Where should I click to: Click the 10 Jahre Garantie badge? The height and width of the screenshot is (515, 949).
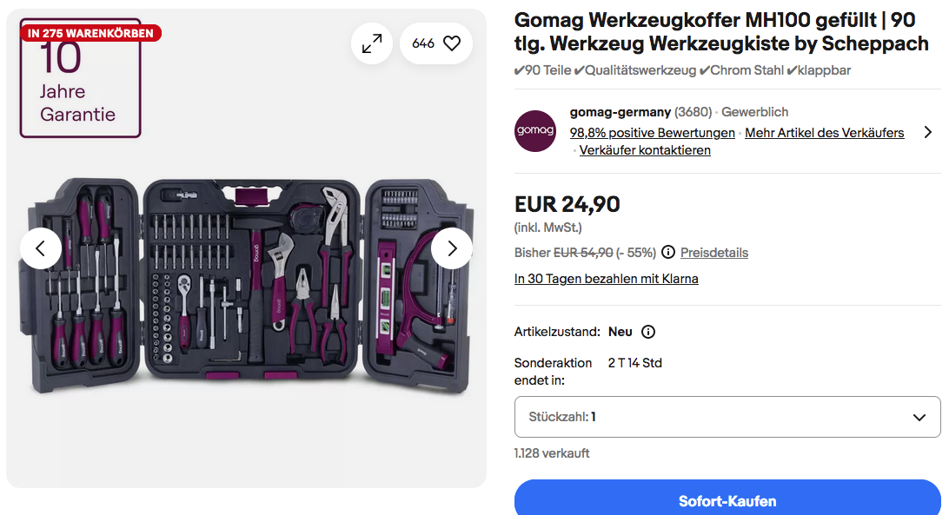80,87
